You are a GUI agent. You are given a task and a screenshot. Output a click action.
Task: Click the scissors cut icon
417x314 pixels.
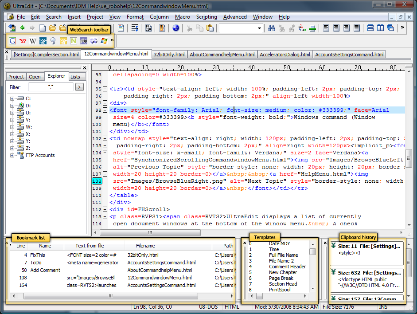pyautogui.click(x=189, y=28)
